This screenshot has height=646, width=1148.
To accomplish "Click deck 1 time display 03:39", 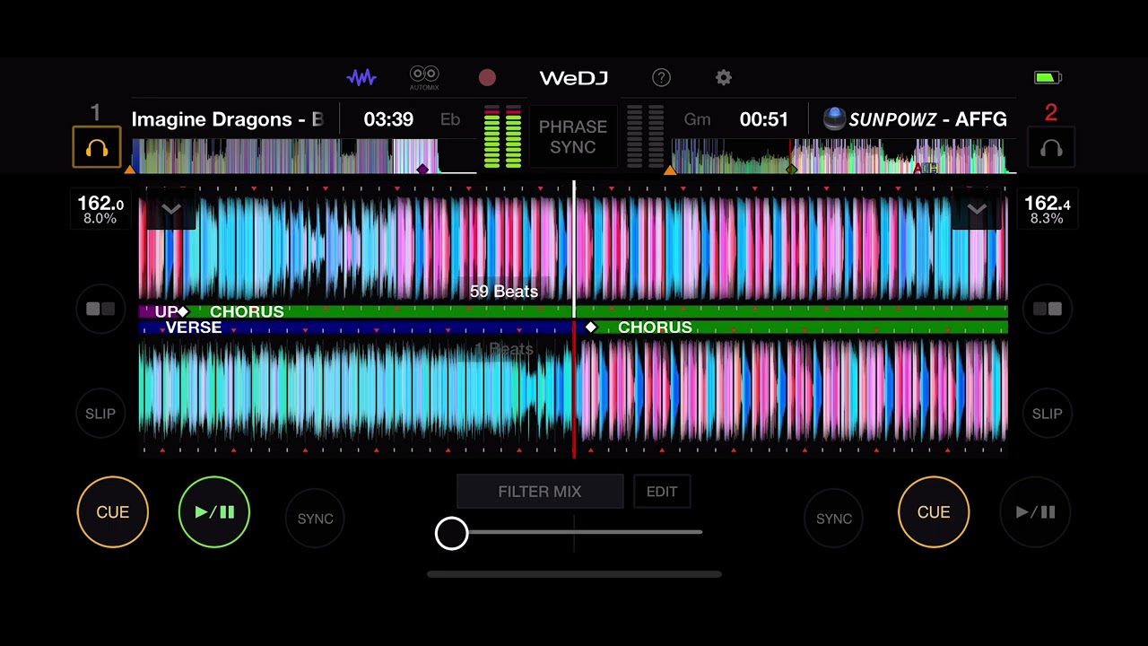I will [388, 119].
